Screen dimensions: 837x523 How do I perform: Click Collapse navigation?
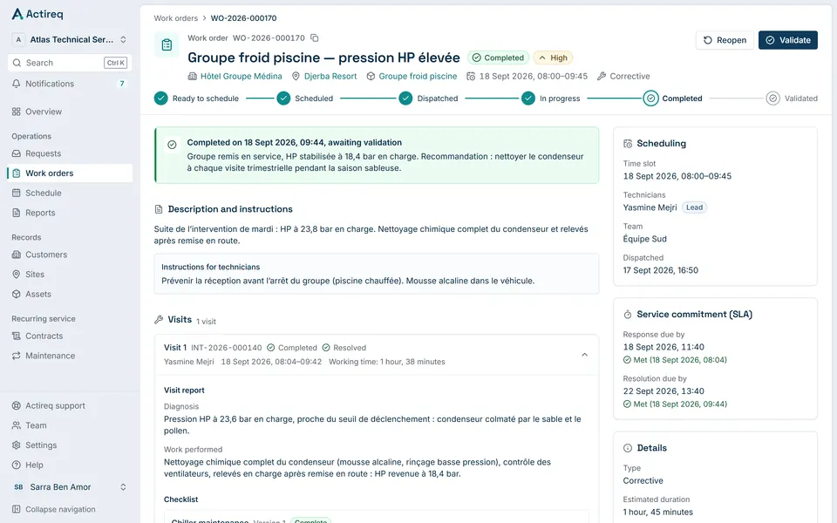(x=70, y=509)
